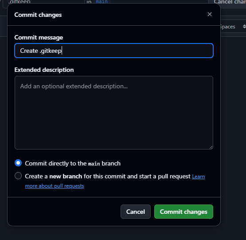Click the green Commit changes button
Image resolution: width=246 pixels, height=240 pixels.
[x=184, y=212]
